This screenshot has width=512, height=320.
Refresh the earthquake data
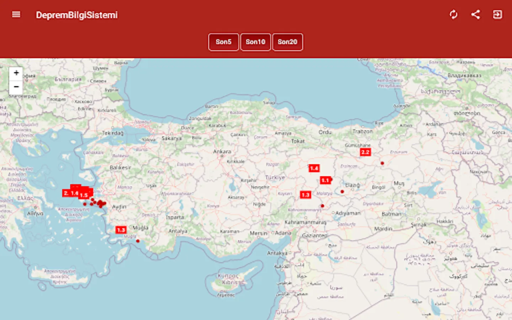453,15
